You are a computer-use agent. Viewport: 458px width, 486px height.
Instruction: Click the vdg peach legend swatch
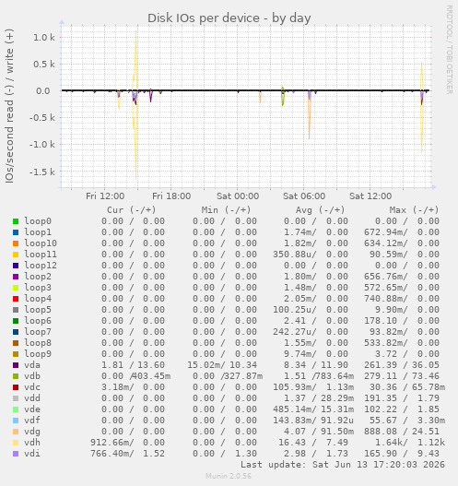click(x=16, y=432)
